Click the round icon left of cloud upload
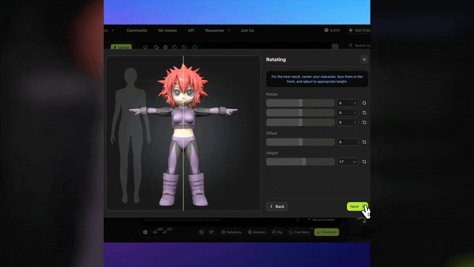This screenshot has width=474, height=267. pyautogui.click(x=145, y=232)
